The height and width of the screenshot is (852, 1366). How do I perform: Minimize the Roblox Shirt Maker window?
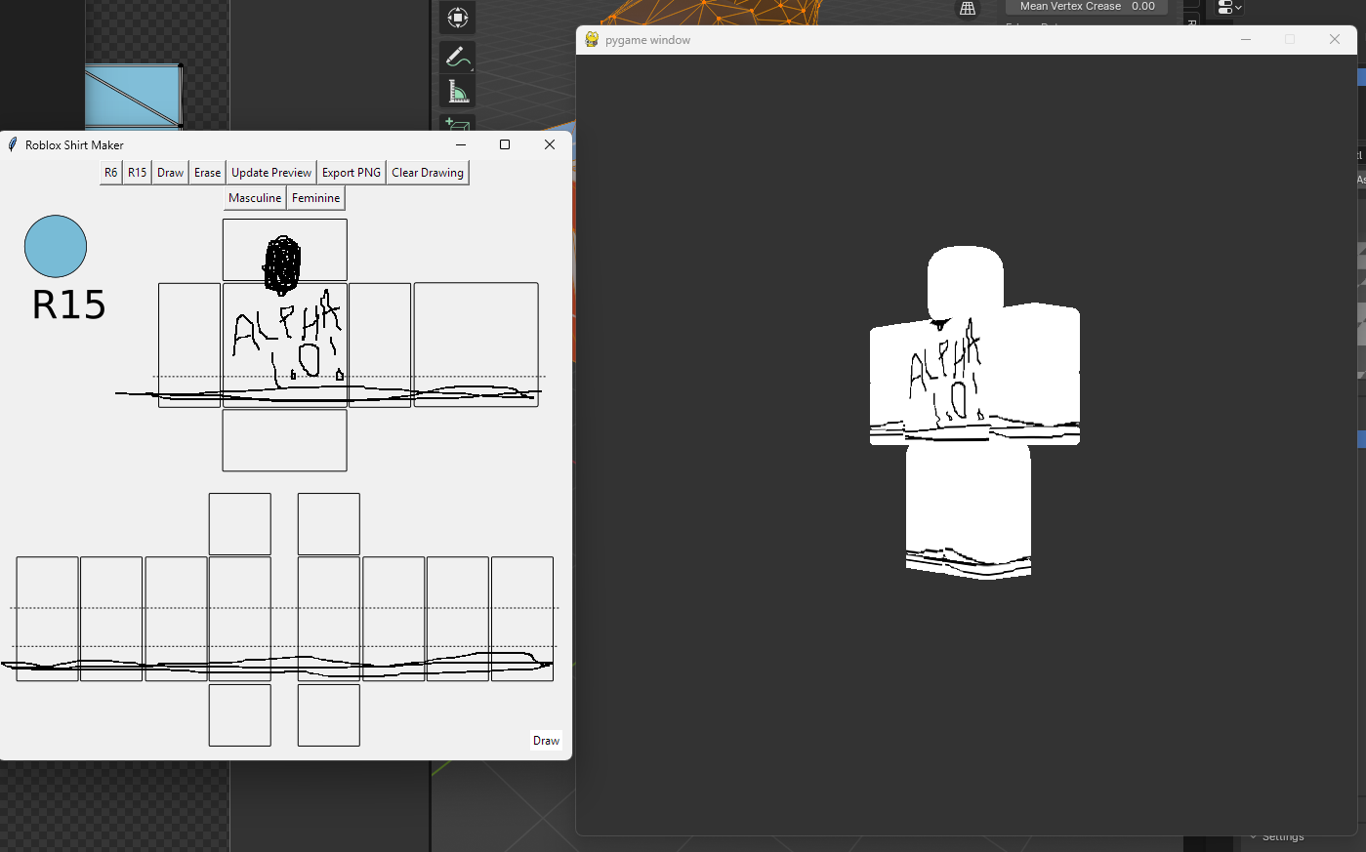(x=461, y=144)
